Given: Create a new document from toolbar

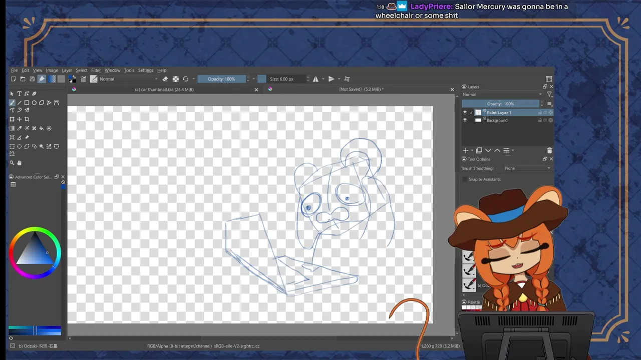Looking at the screenshot, I should coord(14,79).
